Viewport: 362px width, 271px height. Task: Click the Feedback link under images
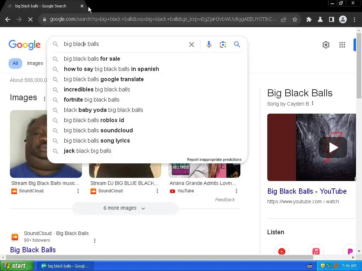[225, 200]
